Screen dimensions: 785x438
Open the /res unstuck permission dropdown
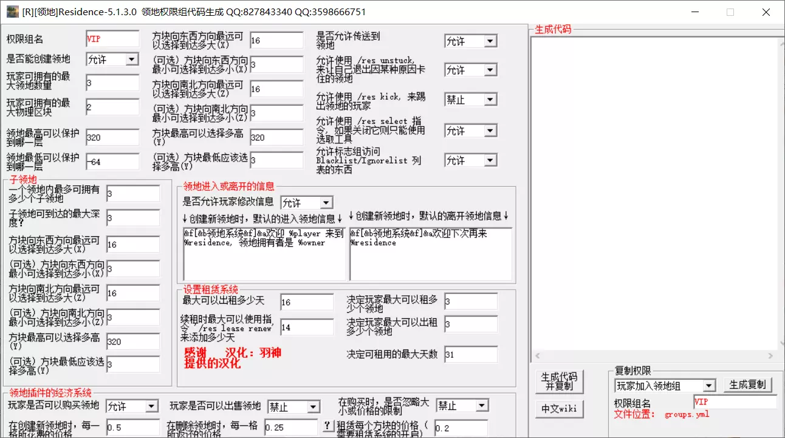[471, 70]
